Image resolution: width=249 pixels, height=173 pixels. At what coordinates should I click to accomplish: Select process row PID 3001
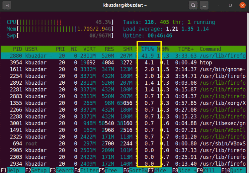point(123,123)
